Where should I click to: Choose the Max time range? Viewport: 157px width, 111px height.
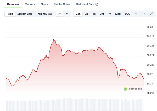click(x=118, y=14)
